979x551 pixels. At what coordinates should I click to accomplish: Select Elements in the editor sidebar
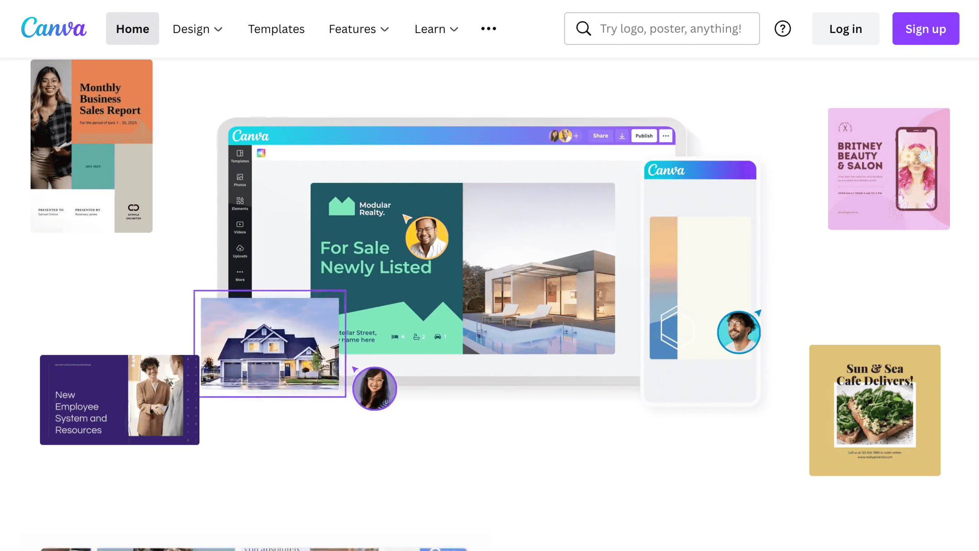pyautogui.click(x=240, y=204)
